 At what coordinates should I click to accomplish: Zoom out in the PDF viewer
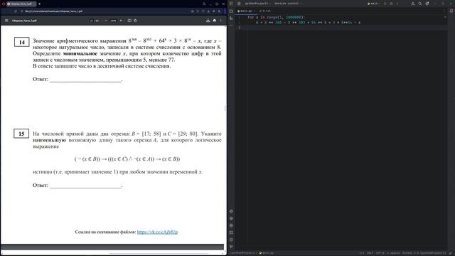(x=106, y=21)
